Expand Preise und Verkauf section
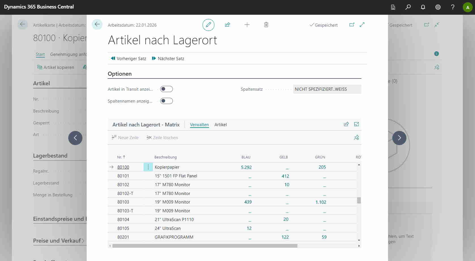Image resolution: width=475 pixels, height=261 pixels. [x=59, y=241]
